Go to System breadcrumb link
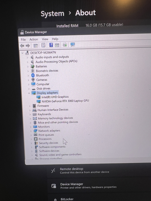The image size is (151, 201). [x=52, y=14]
